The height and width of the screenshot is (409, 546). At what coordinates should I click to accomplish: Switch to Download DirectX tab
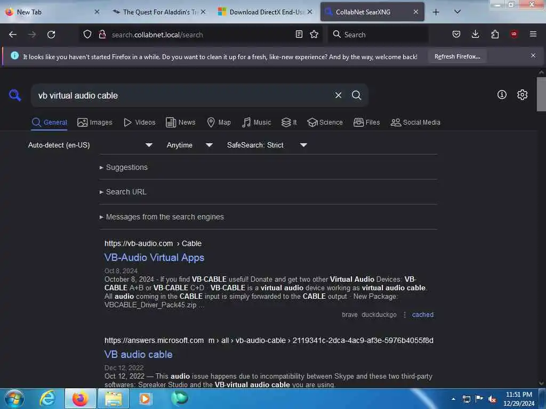tap(267, 12)
